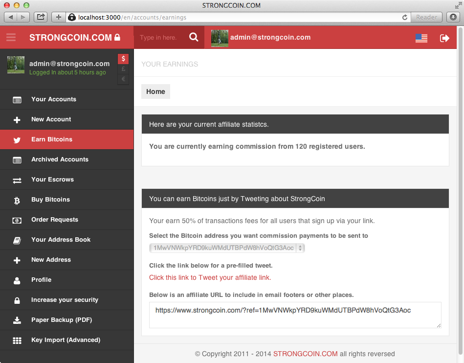464x363 pixels.
Task: Click the Safari Reader button
Action: [x=426, y=17]
